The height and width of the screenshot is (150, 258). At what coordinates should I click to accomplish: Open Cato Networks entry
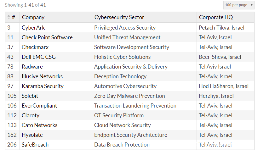pyautogui.click(x=39, y=125)
